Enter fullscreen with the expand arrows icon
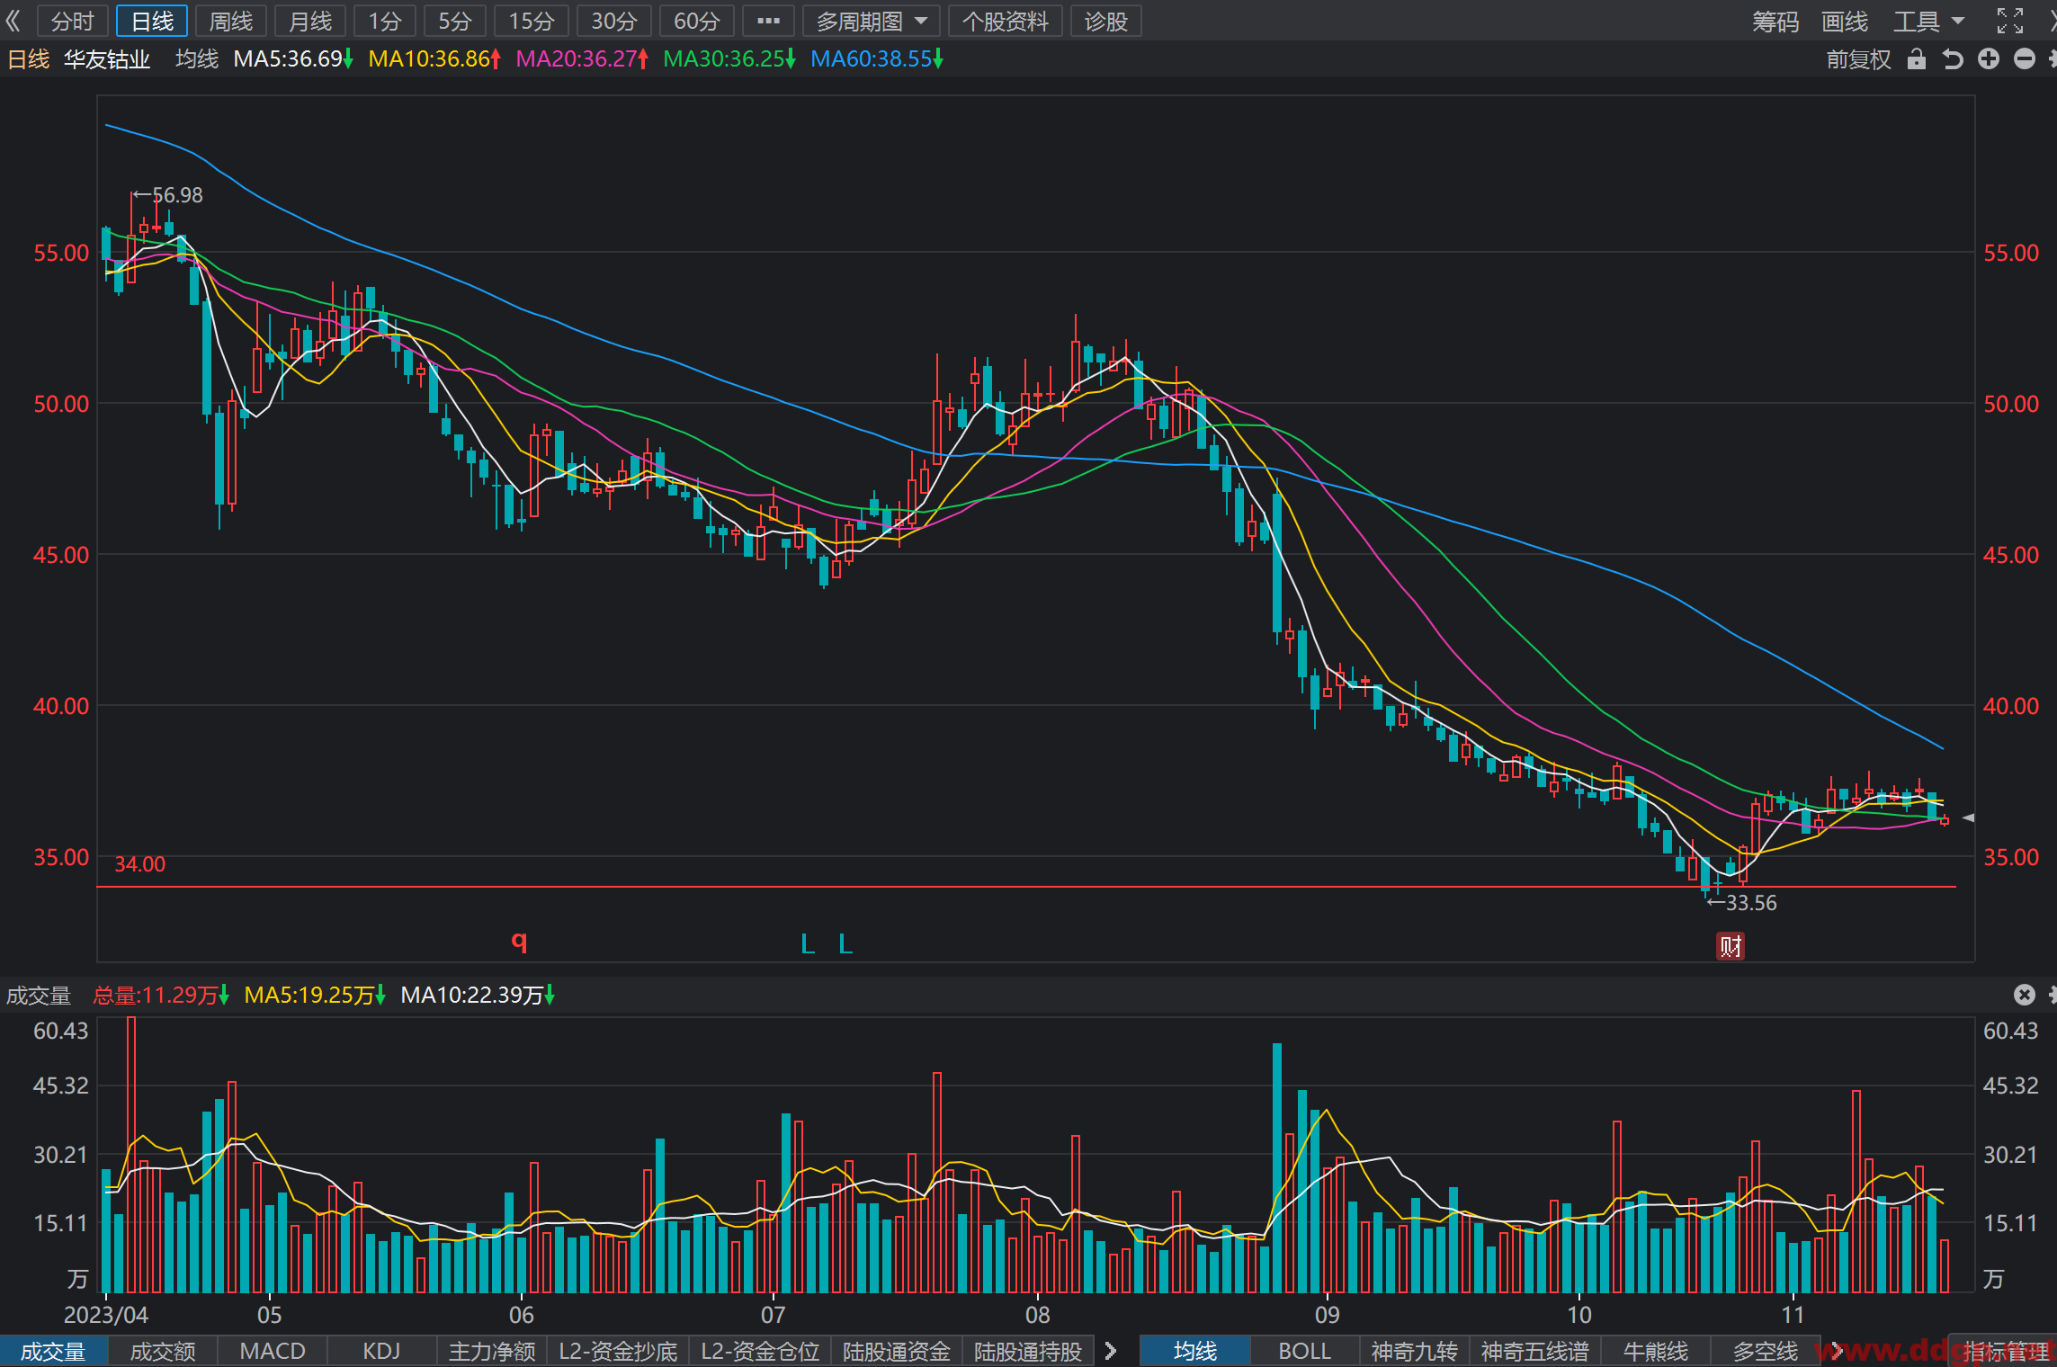 (2010, 21)
